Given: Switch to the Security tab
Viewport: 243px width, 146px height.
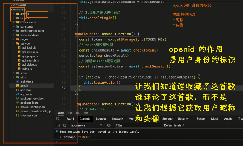Looking at the screenshot, I should pyautogui.click(x=183, y=119).
